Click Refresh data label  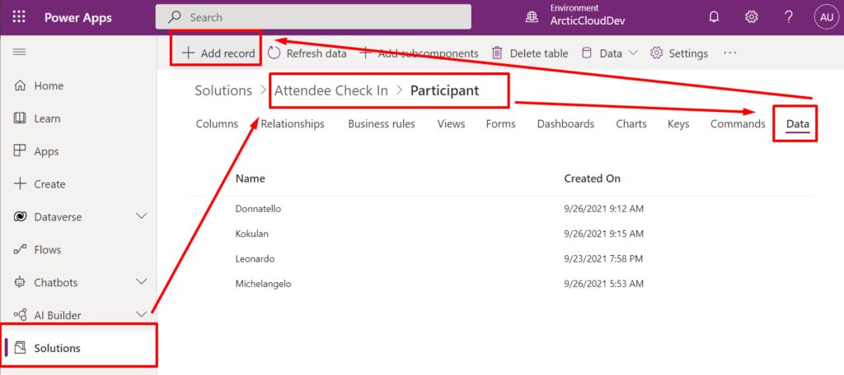click(316, 53)
